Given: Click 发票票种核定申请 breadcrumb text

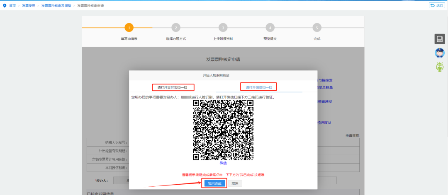Looking at the screenshot, I should click(x=90, y=6).
